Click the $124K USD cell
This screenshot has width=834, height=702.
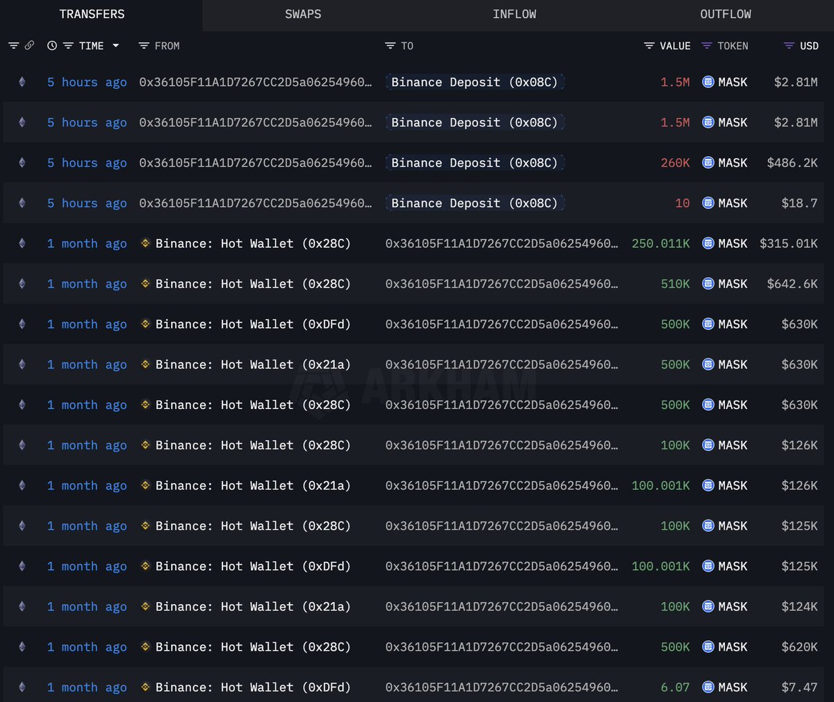point(799,606)
